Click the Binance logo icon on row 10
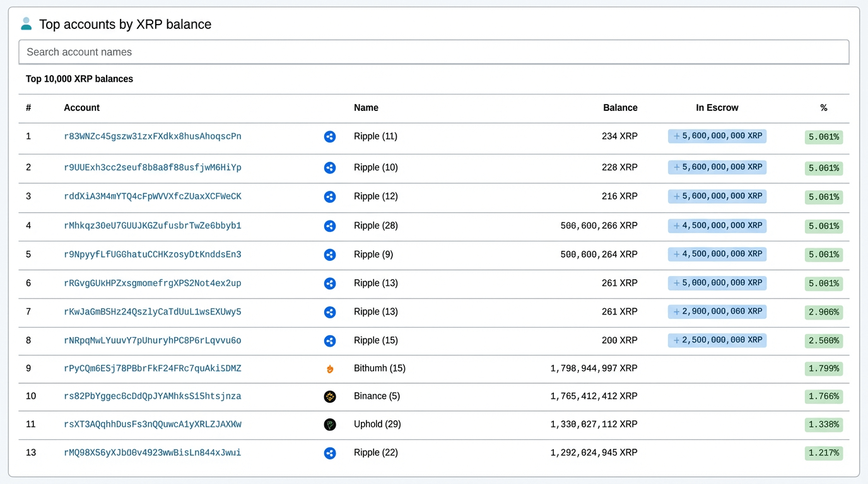The height and width of the screenshot is (484, 868). coord(330,396)
